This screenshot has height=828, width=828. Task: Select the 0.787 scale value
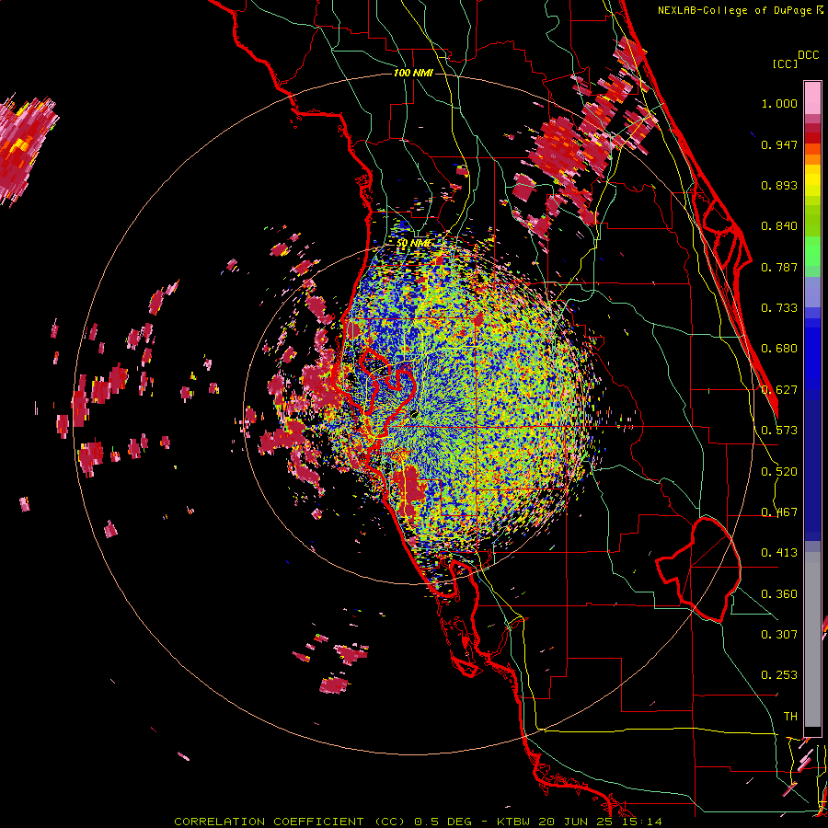point(779,267)
